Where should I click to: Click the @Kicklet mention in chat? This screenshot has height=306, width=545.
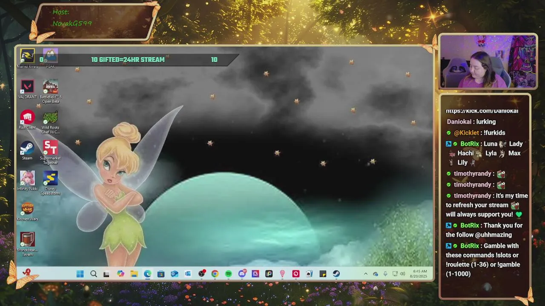pyautogui.click(x=467, y=133)
